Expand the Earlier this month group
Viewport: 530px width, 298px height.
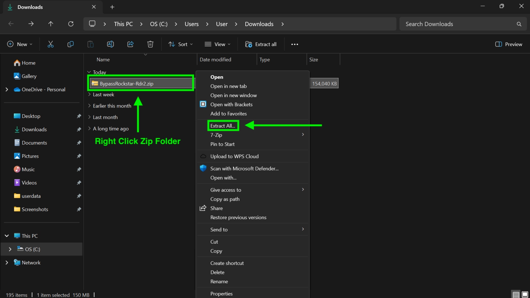(x=89, y=106)
